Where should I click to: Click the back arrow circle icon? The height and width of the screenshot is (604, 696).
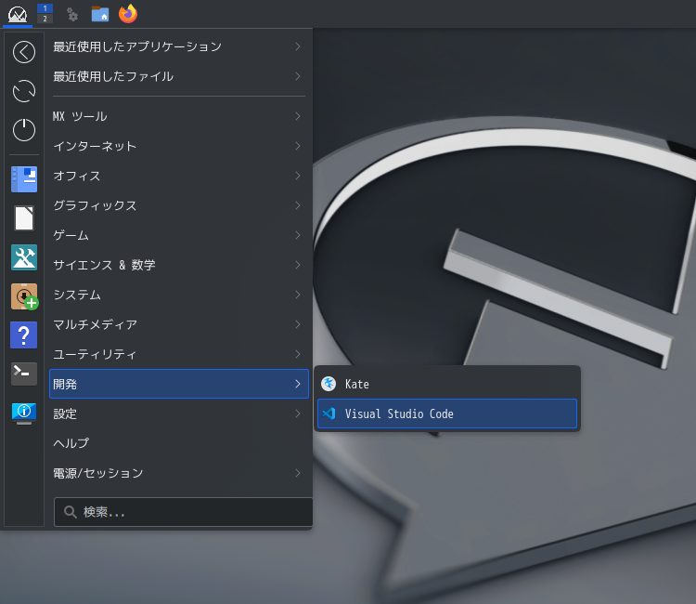(24, 52)
